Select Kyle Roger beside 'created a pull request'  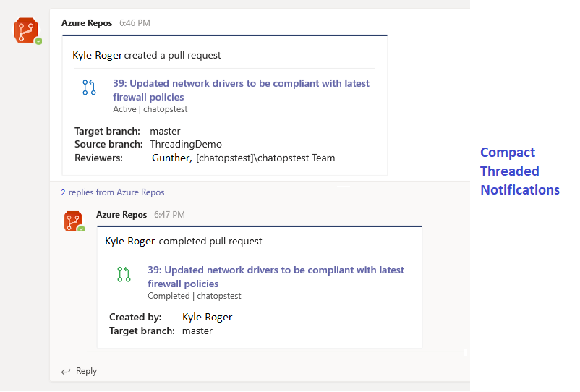click(97, 55)
